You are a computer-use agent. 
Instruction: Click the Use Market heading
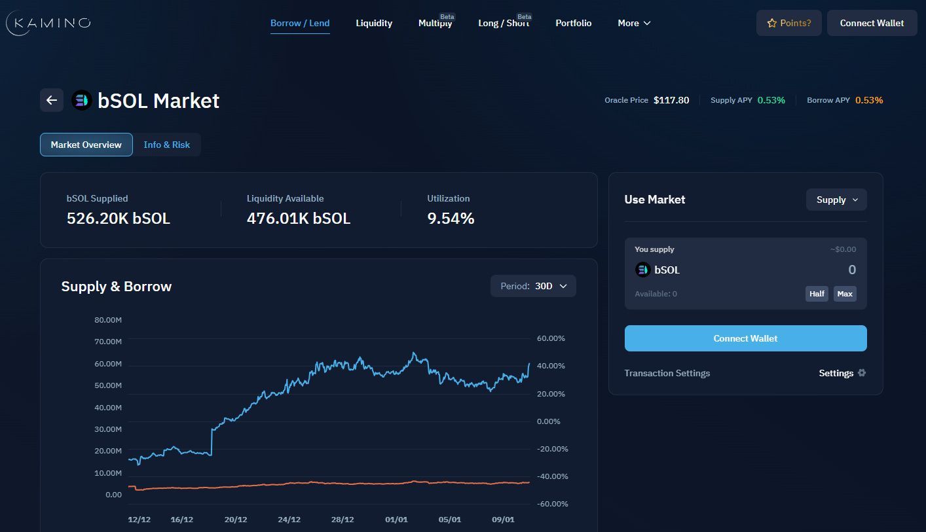(x=655, y=200)
